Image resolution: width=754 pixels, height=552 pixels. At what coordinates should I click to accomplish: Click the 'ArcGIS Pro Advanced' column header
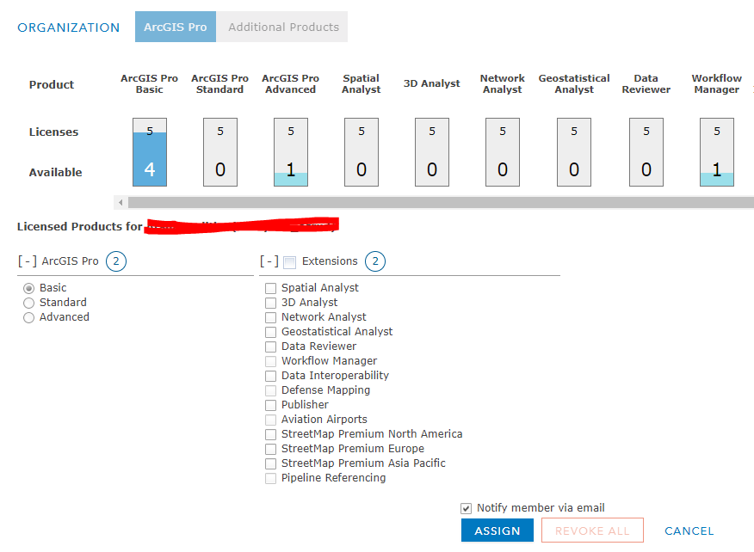coord(290,83)
